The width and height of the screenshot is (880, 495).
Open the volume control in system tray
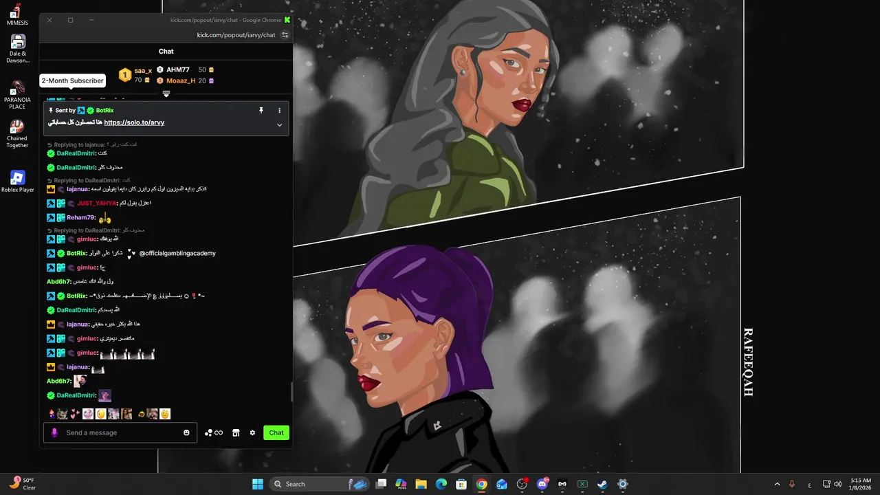[838, 484]
